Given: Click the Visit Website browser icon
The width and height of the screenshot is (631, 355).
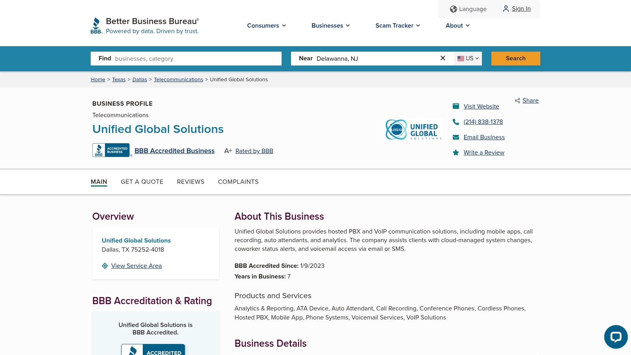Looking at the screenshot, I should 456,106.
